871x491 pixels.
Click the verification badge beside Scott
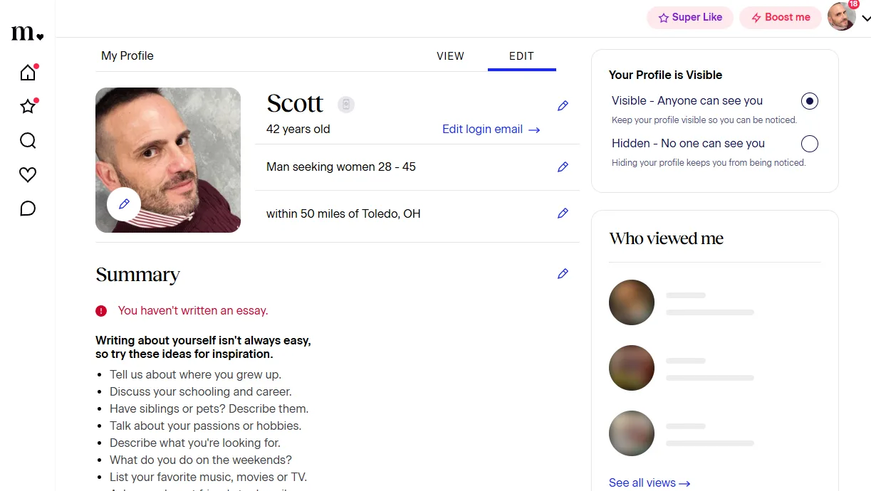(x=346, y=105)
